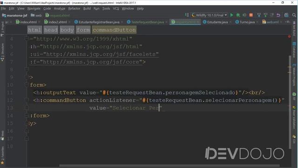Open the Structure tool window sidebar
The width and height of the screenshot is (298, 168).
click(x=2, y=52)
